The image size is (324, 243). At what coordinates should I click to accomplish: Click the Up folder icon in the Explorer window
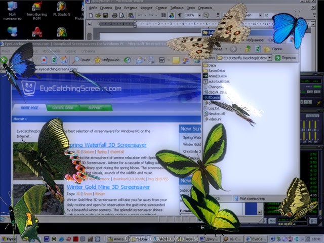pos(248,49)
